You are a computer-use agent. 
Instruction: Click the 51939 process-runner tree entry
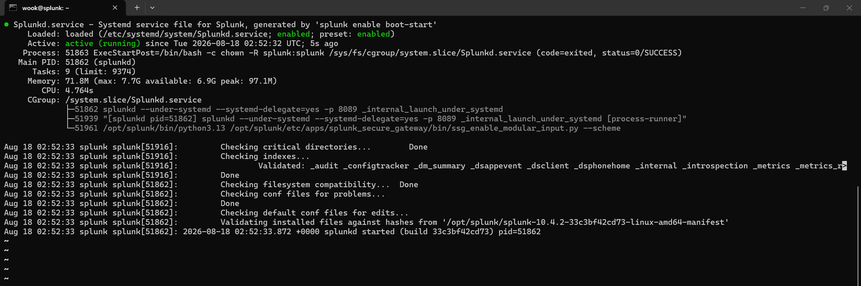tap(380, 119)
